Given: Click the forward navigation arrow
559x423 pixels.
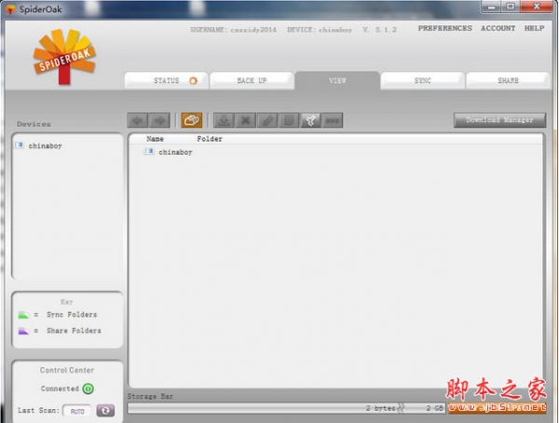Looking at the screenshot, I should coord(159,120).
